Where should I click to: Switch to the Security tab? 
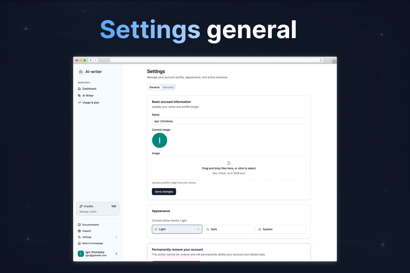[168, 87]
